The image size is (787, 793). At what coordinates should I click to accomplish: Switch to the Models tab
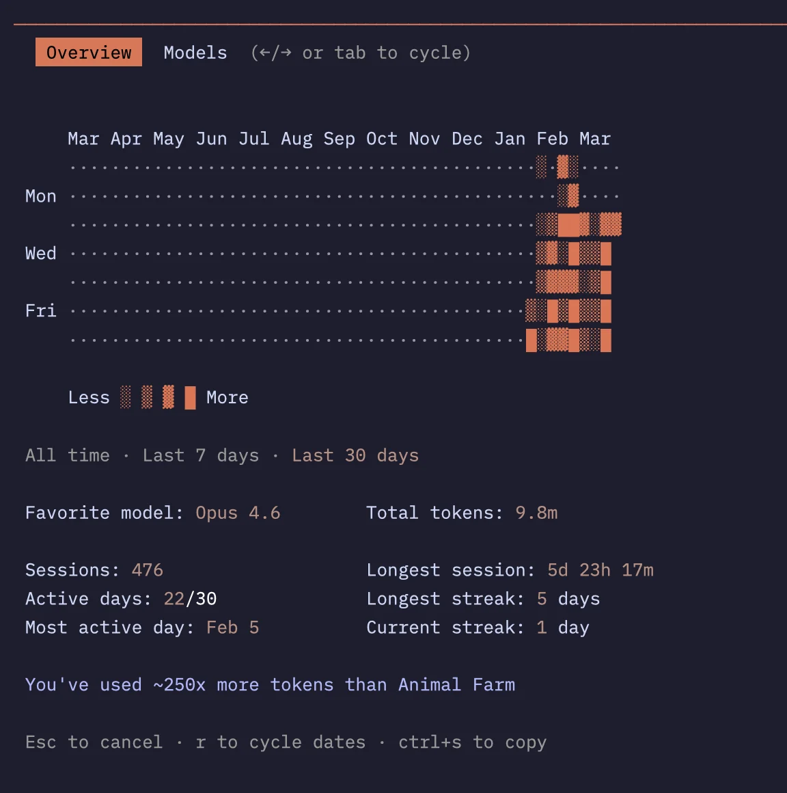pyautogui.click(x=195, y=53)
